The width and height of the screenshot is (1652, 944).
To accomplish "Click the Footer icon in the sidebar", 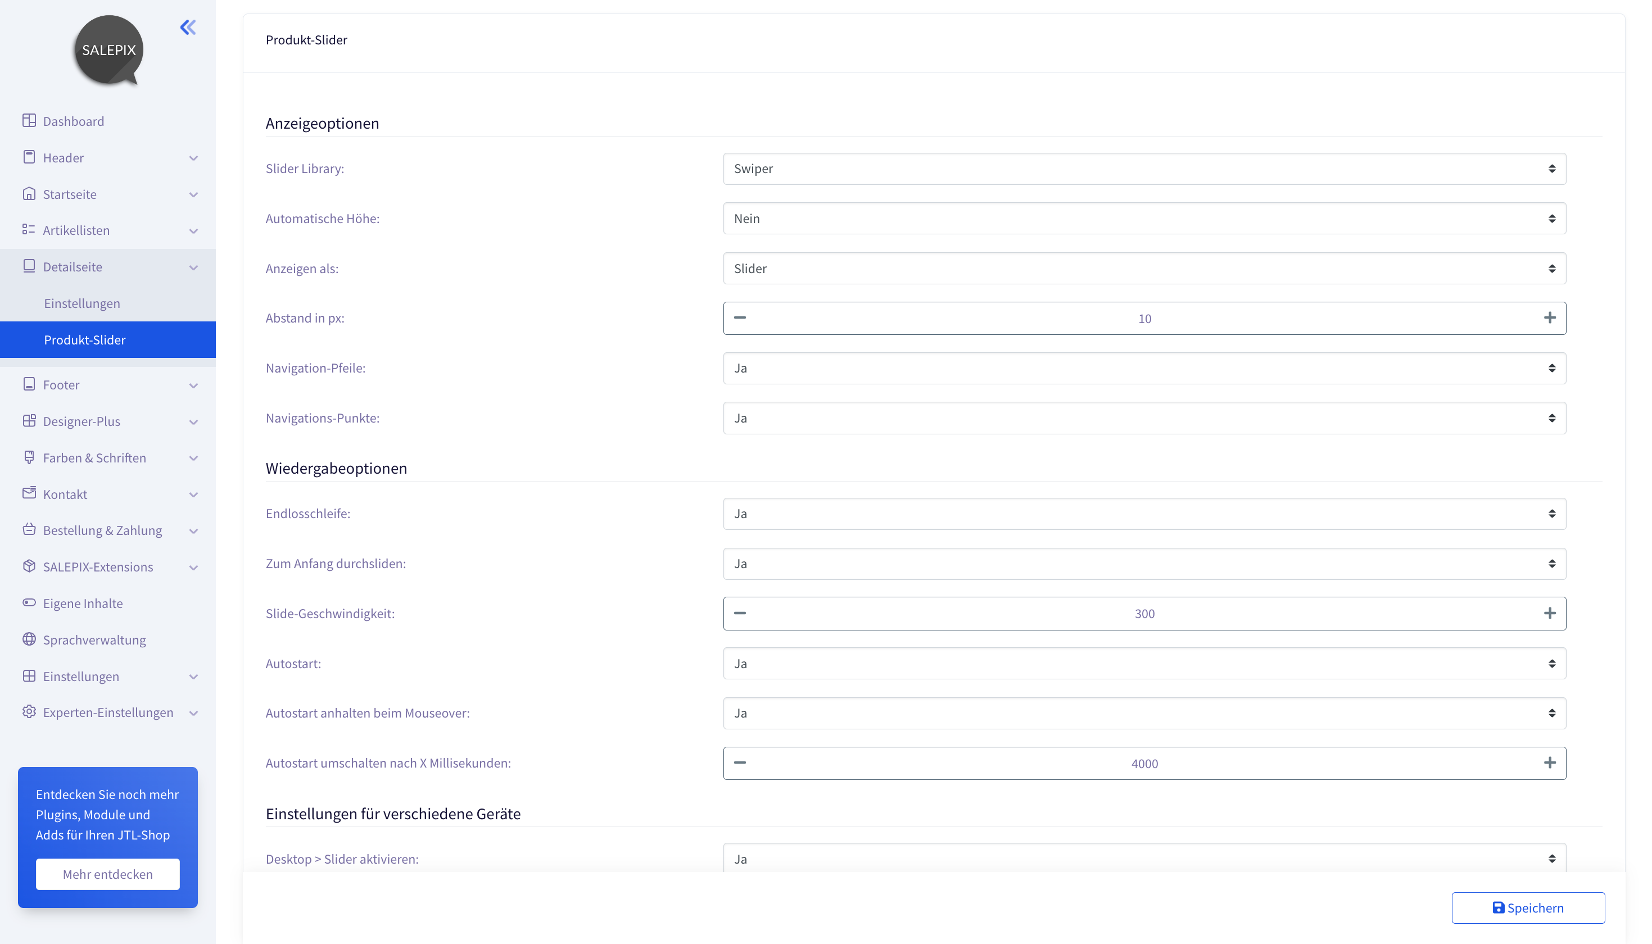I will tap(29, 384).
